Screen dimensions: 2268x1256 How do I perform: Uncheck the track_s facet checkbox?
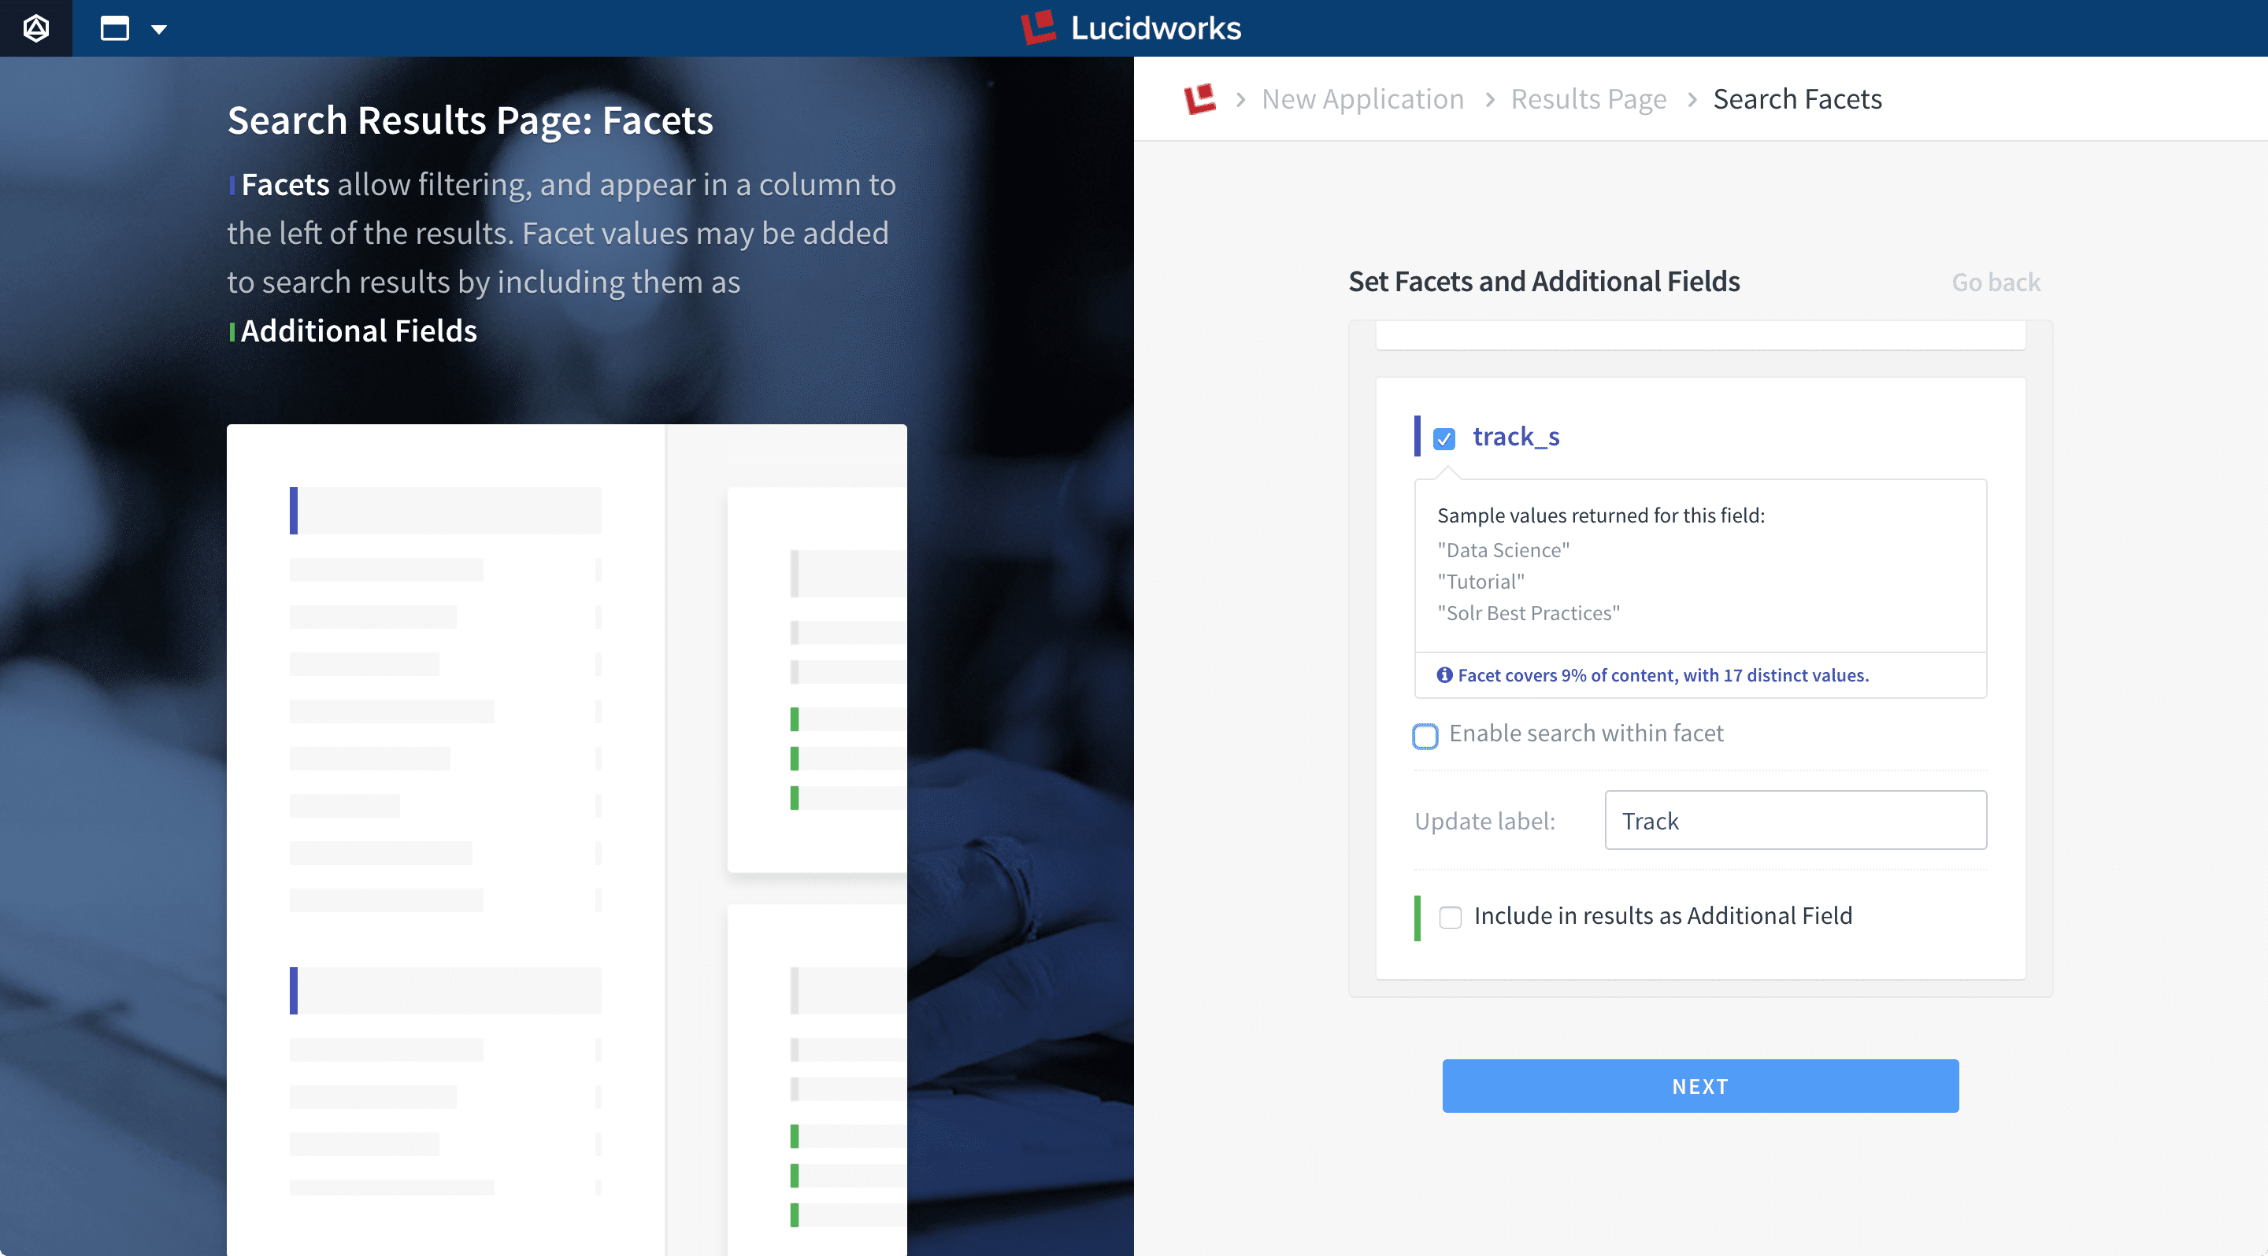click(1444, 437)
